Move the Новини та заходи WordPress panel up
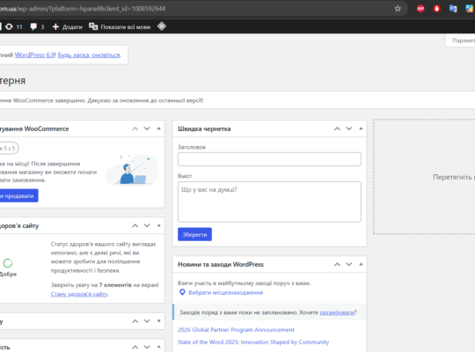This screenshot has height=352, width=475. (x=337, y=264)
